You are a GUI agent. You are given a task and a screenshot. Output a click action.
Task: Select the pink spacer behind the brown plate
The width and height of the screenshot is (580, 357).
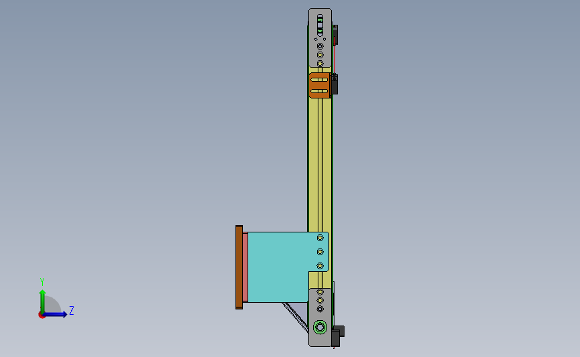pyautogui.click(x=246, y=267)
